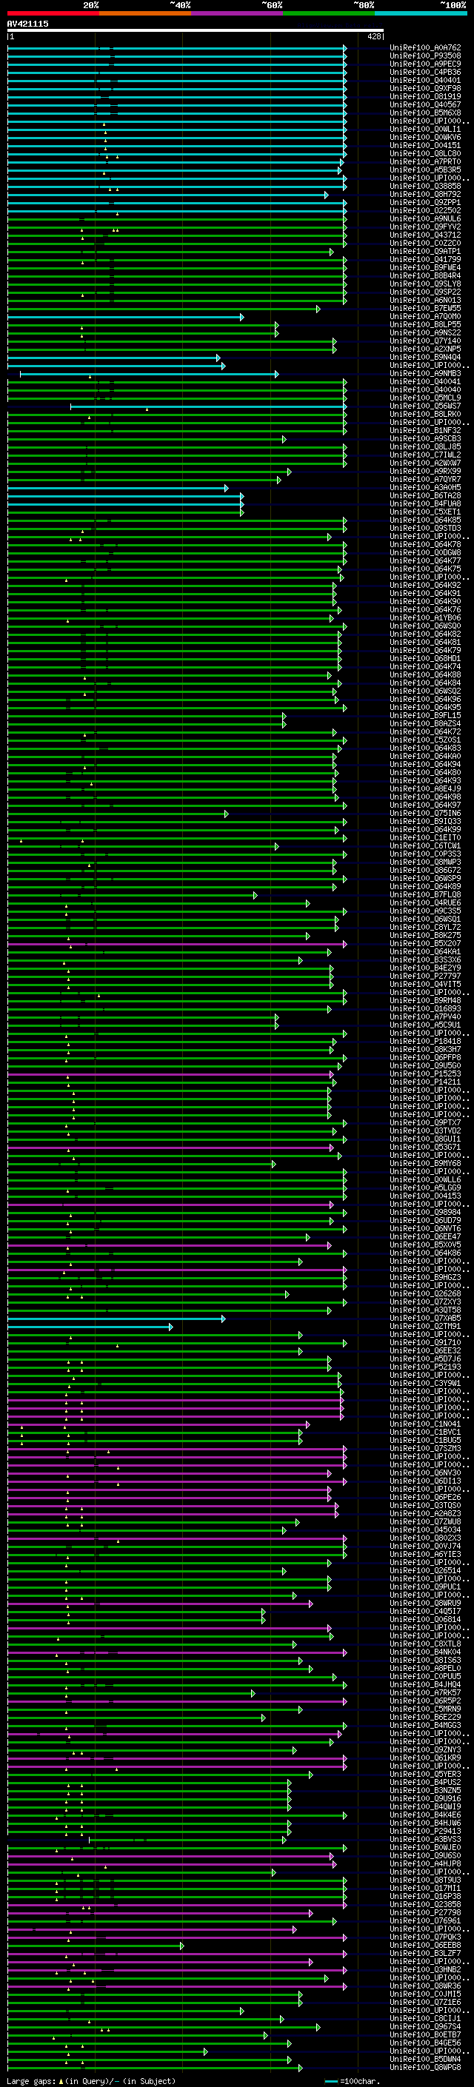Select the UniRef100_Q40567 label
This screenshot has height=2087, width=474.
[x=425, y=104]
